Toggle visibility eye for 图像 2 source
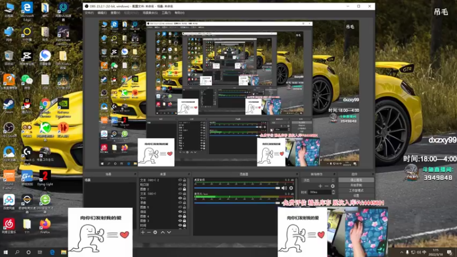 tap(180, 189)
